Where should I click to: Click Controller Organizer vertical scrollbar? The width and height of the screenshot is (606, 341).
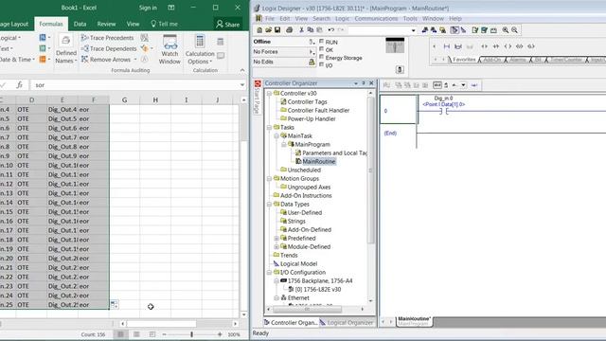370,170
